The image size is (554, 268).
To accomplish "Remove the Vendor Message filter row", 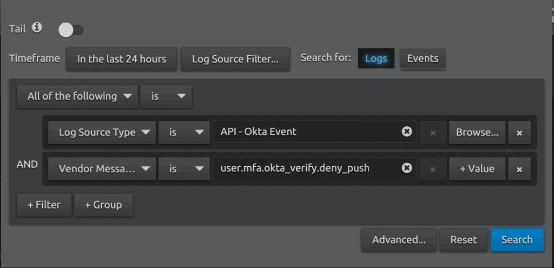I will click(519, 169).
